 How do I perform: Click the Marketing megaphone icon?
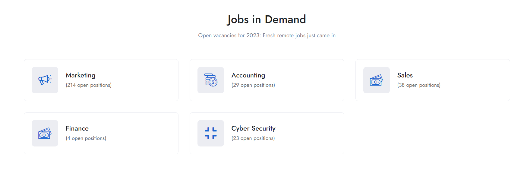pyautogui.click(x=45, y=80)
